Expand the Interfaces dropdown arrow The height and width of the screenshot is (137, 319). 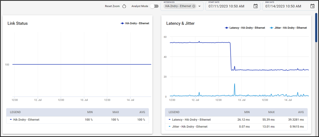(200, 6)
